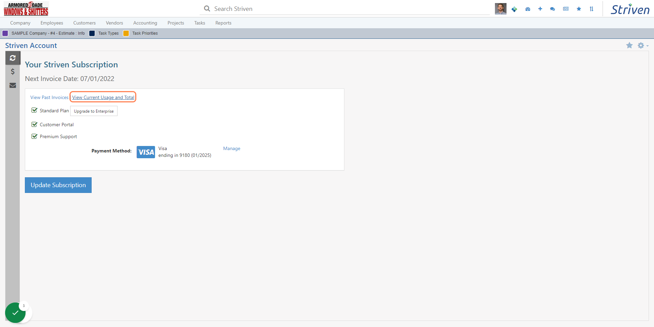
Task: Click the plus quick-add icon
Action: point(540,9)
